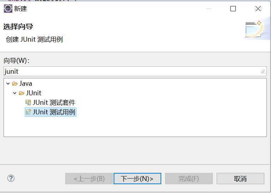Click the wizard banner image icon

(x=254, y=29)
